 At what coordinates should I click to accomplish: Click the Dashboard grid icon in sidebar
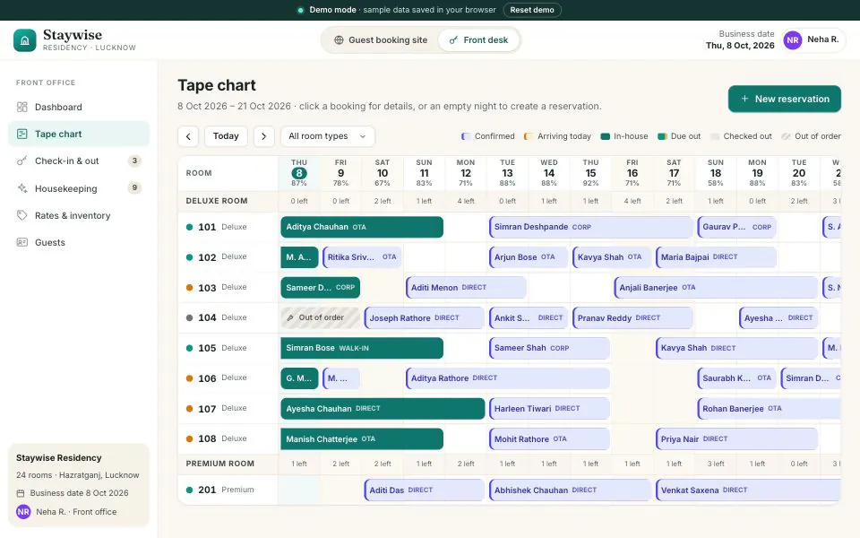21,107
